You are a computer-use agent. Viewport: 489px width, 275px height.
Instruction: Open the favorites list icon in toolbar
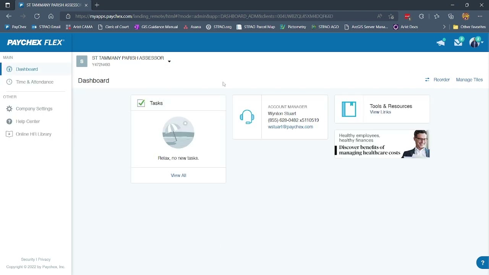437,16
